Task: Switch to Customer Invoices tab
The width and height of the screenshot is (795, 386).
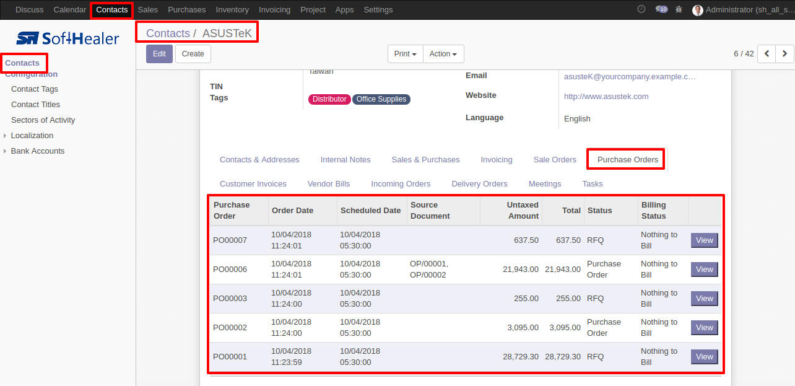Action: tap(253, 184)
